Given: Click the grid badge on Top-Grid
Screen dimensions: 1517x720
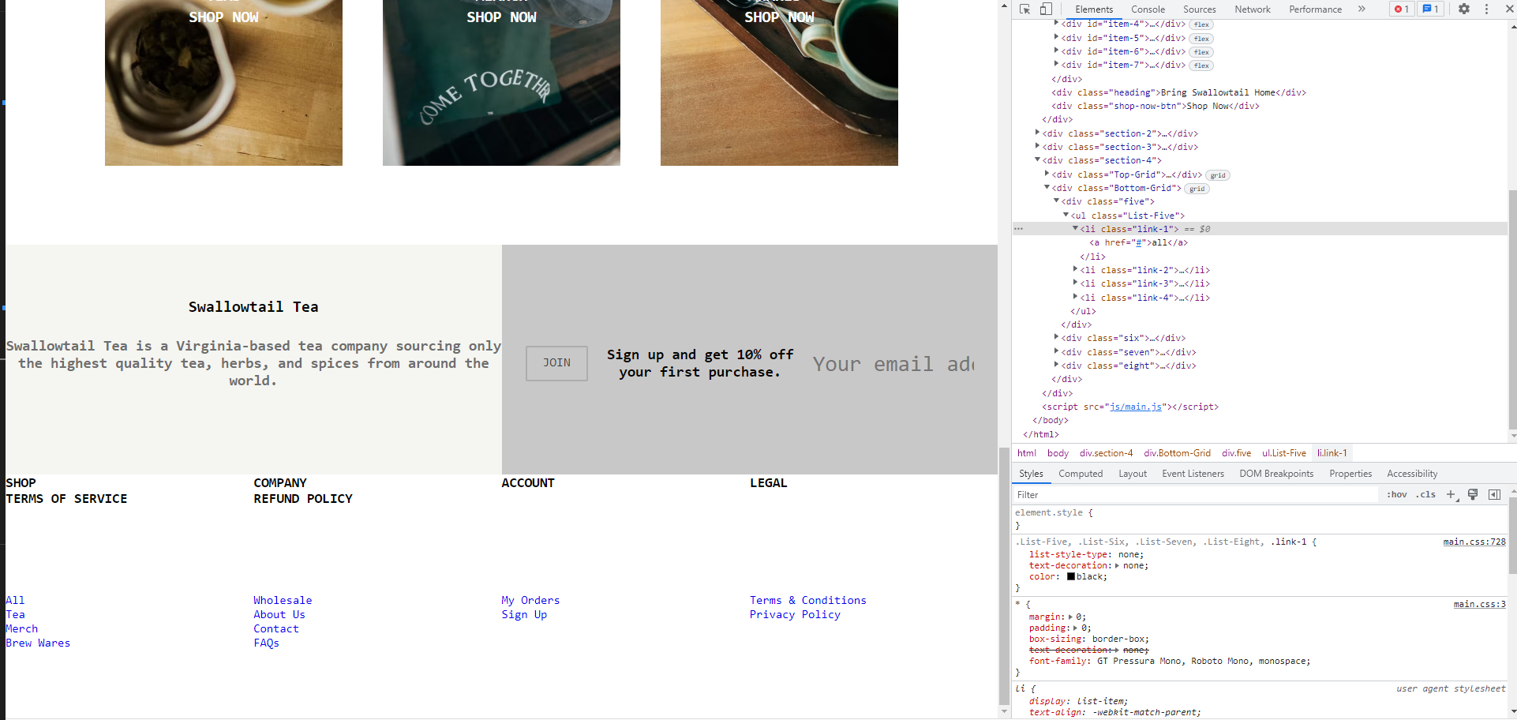Looking at the screenshot, I should [1218, 175].
